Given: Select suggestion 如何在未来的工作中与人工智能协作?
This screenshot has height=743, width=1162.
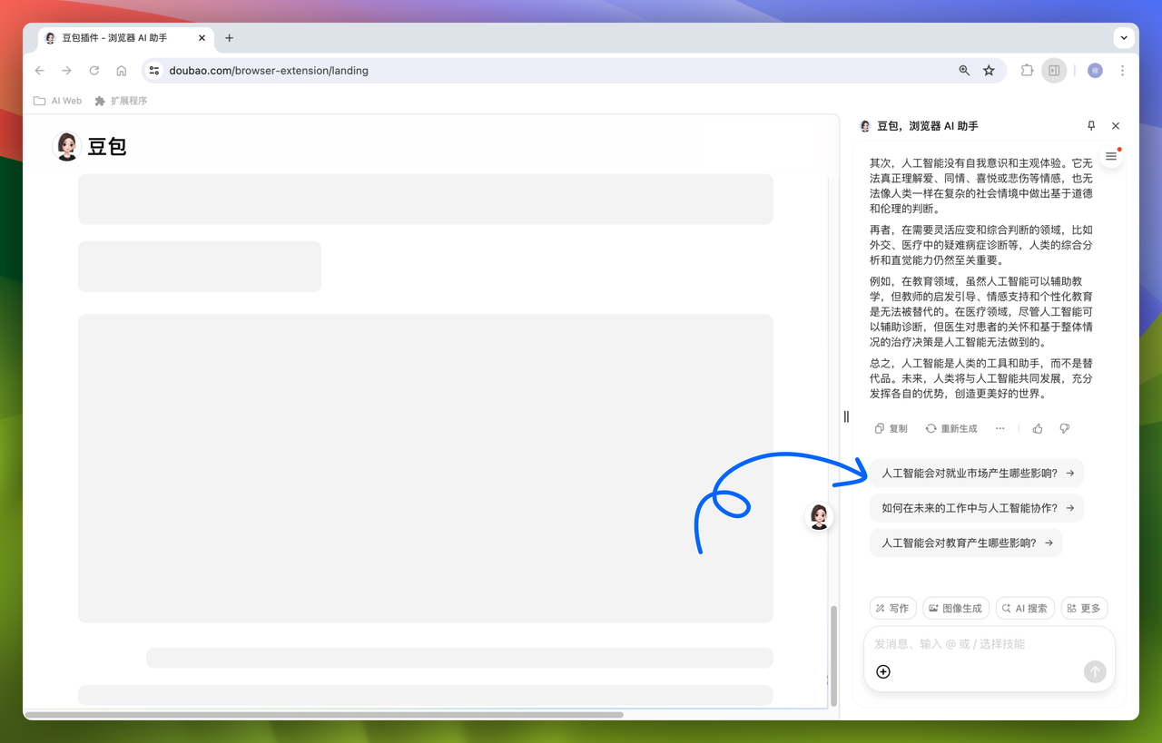Looking at the screenshot, I should (977, 508).
